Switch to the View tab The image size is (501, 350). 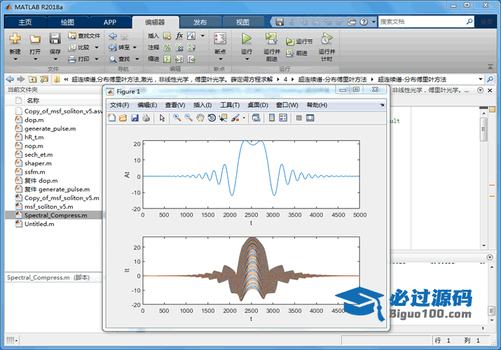coord(242,22)
